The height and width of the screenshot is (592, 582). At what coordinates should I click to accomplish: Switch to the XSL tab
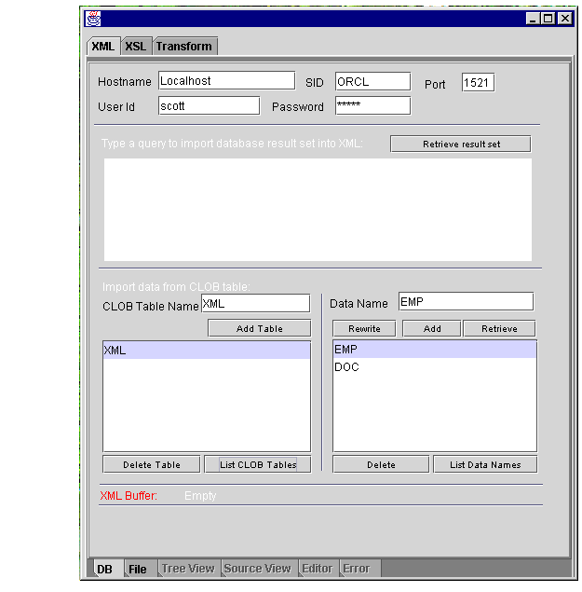pyautogui.click(x=136, y=47)
